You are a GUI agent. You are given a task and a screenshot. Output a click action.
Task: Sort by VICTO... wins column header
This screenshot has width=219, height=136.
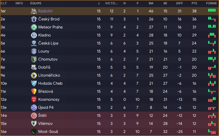click(111, 3)
